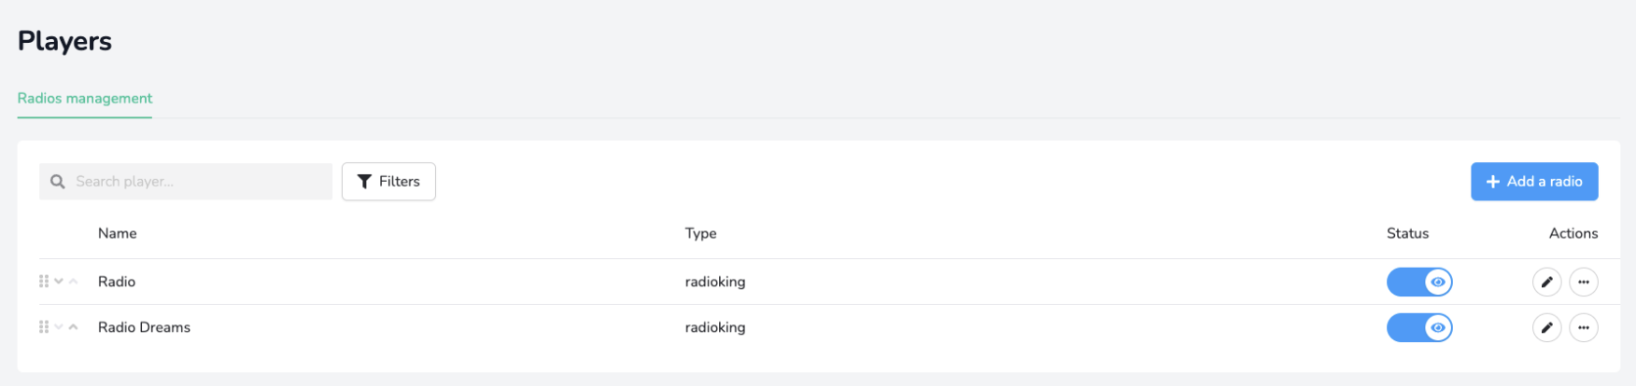Open the three-dot menu for Radio Dreams
The width and height of the screenshot is (1636, 386).
point(1584,327)
